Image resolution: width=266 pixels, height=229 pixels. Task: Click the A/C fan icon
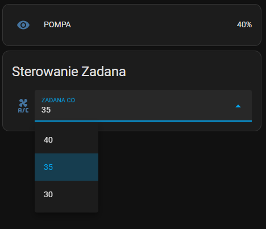pyautogui.click(x=23, y=106)
